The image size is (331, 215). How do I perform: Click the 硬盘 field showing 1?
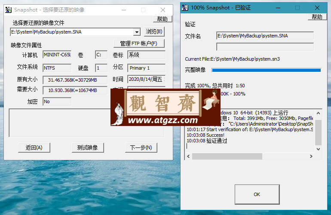coord(101,68)
